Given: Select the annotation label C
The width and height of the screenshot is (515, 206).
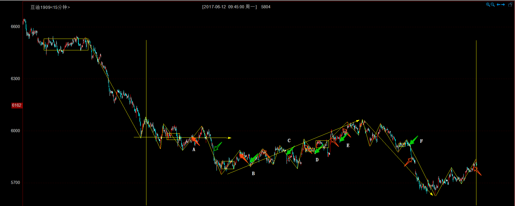Looking at the screenshot, I should pyautogui.click(x=289, y=141).
